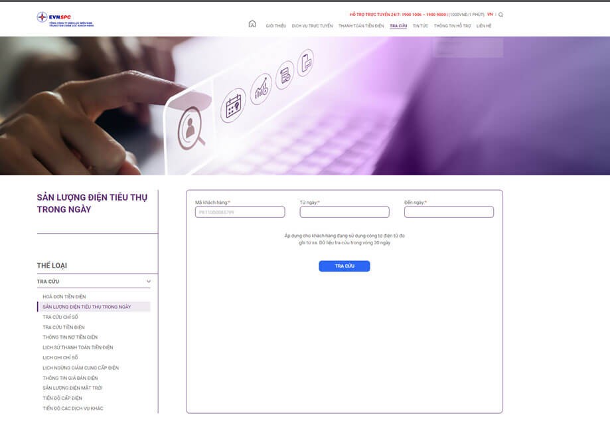610x427 pixels.
Task: Switch language using the VN link
Action: (x=490, y=15)
